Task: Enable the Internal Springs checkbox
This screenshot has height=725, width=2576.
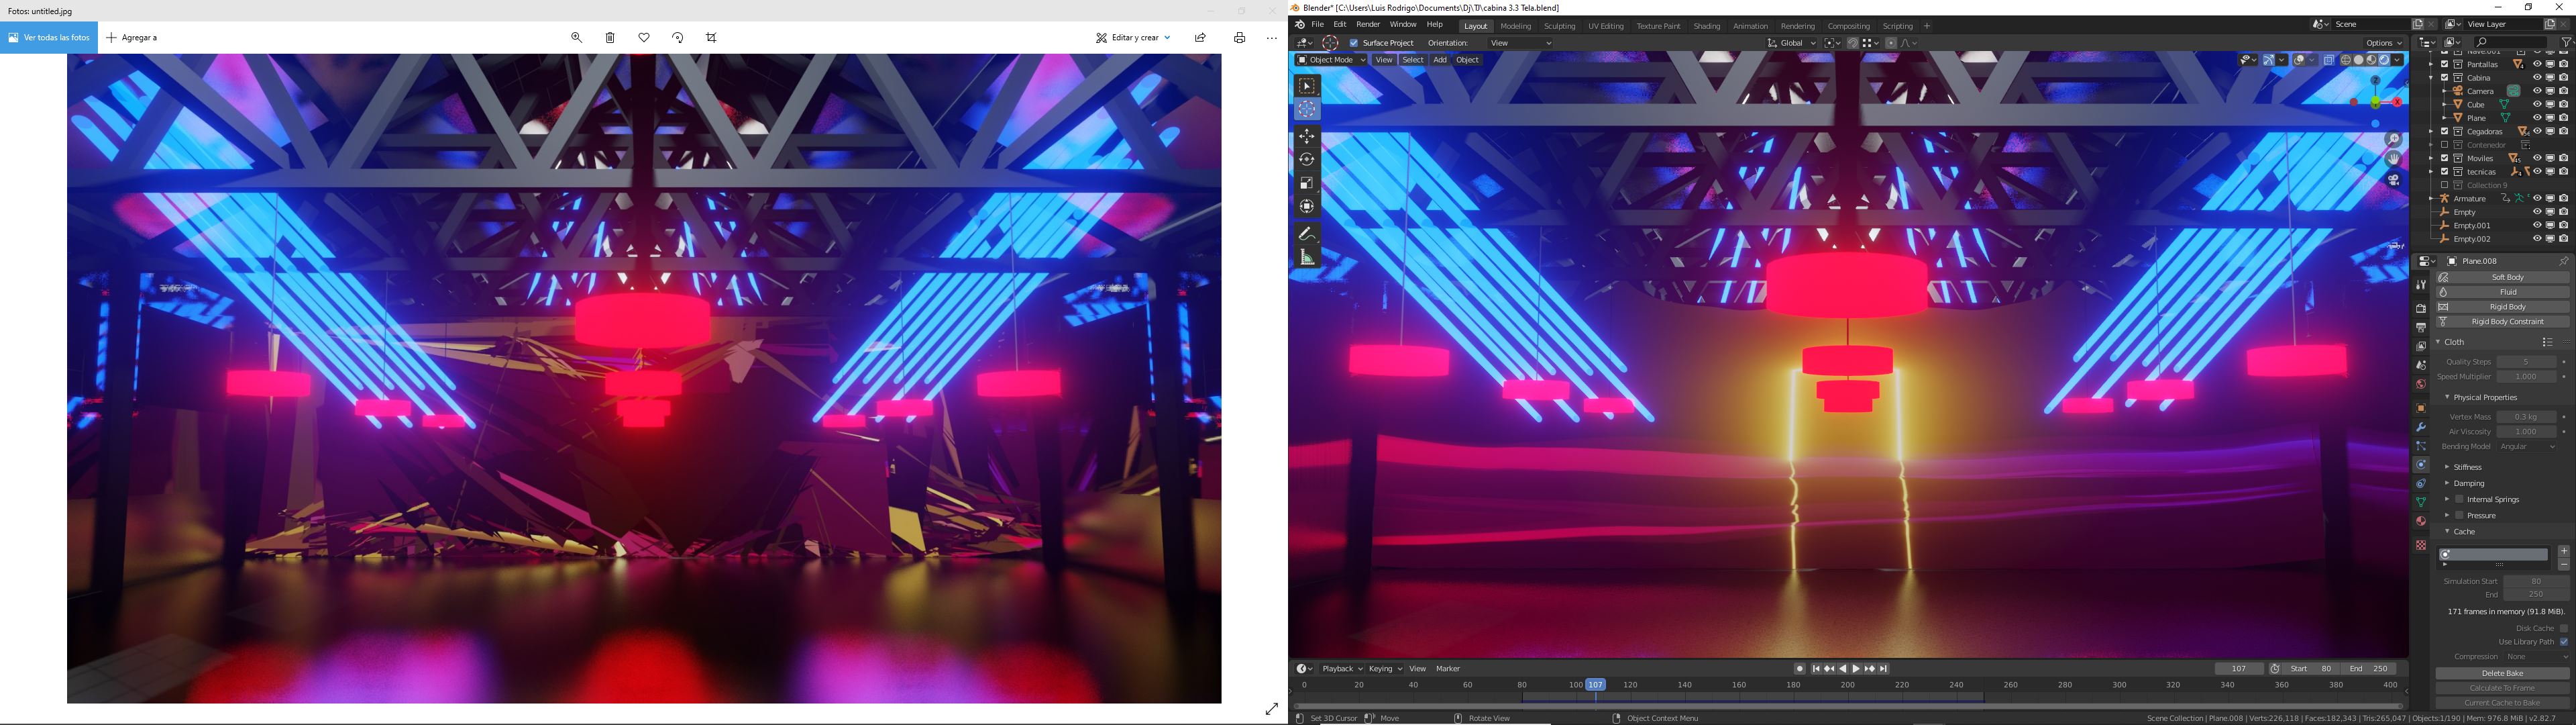Action: tap(2459, 499)
